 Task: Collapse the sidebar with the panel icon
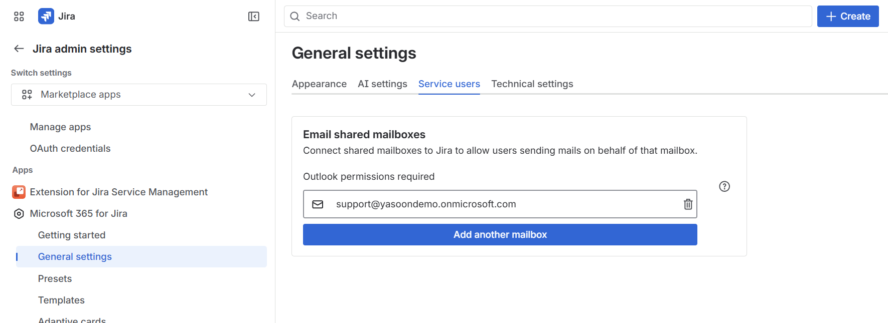254,17
